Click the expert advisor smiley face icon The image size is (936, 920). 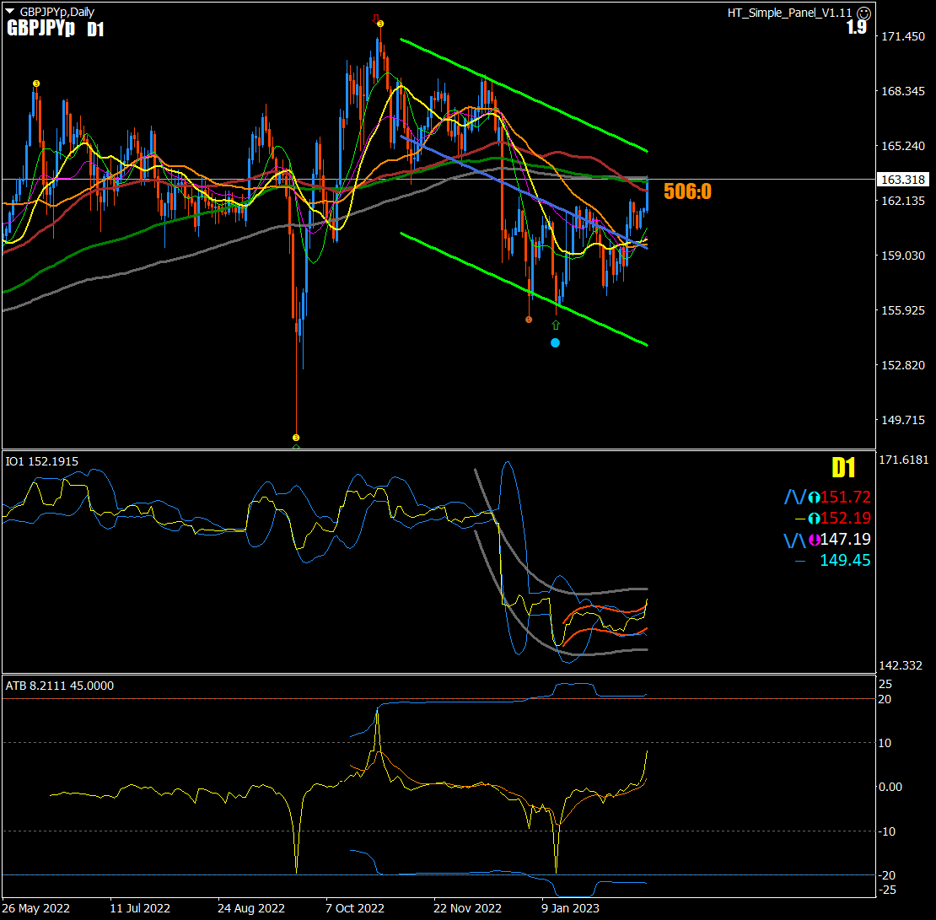[863, 13]
